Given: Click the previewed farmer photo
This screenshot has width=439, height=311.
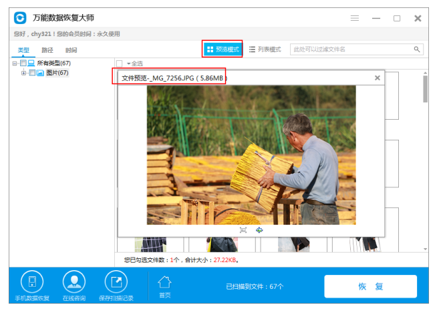Looking at the screenshot, I should (x=251, y=155).
